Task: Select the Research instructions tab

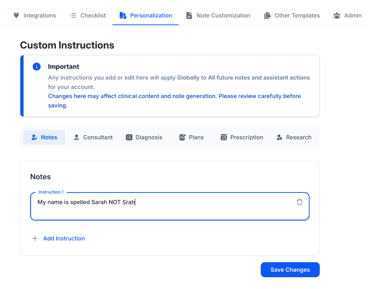Action: 294,137
